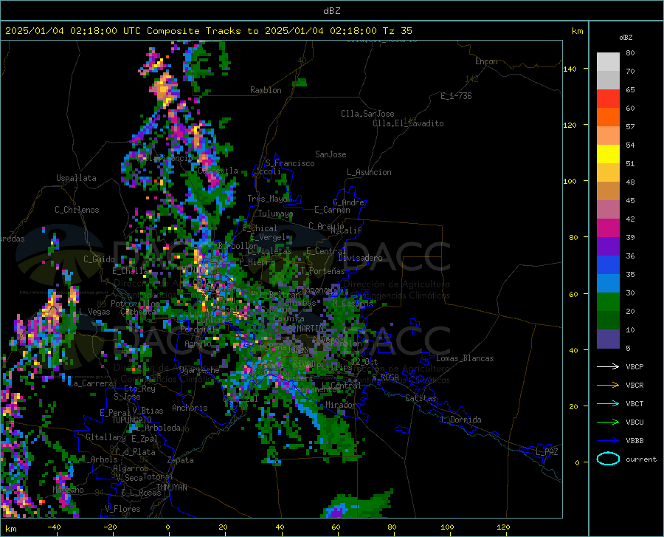The width and height of the screenshot is (664, 537).
Task: Click the 'Clla.SanJose' map label
Action: coord(367,114)
